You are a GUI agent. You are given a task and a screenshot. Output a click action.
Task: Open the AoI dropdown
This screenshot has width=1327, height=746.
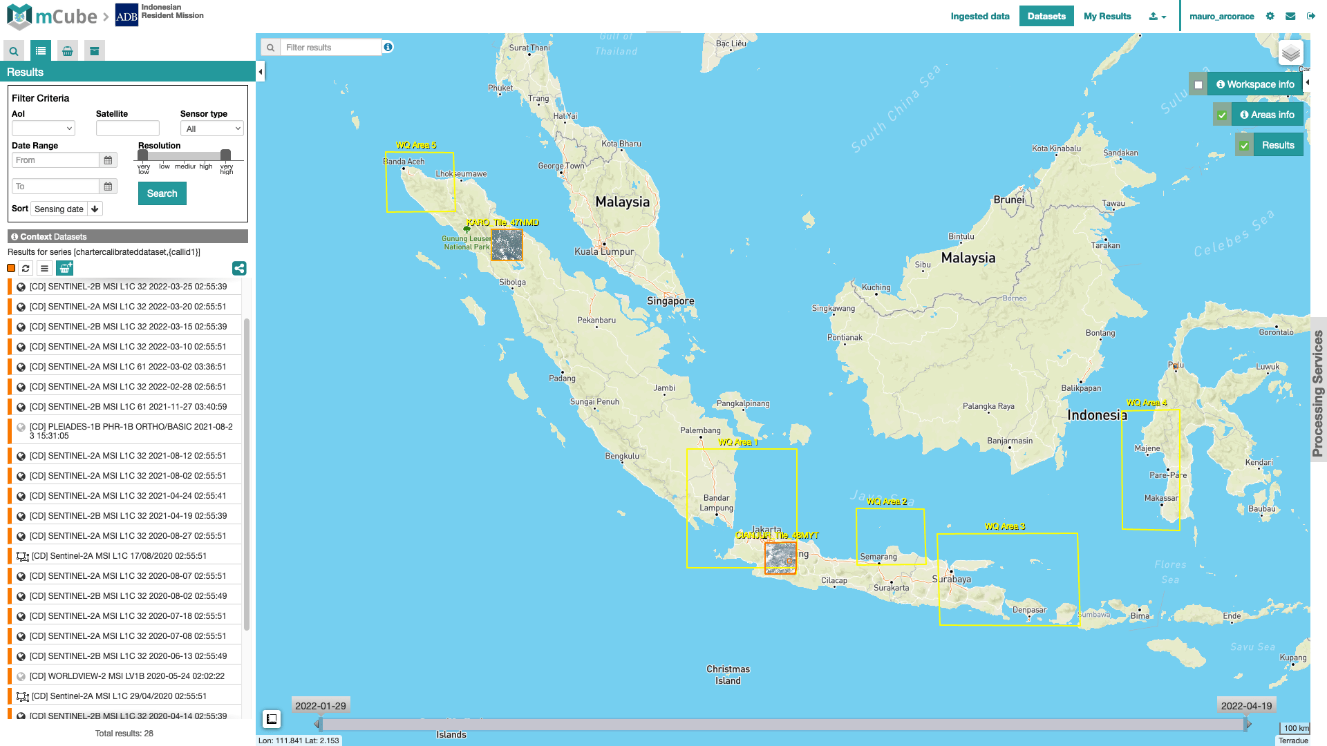point(43,128)
